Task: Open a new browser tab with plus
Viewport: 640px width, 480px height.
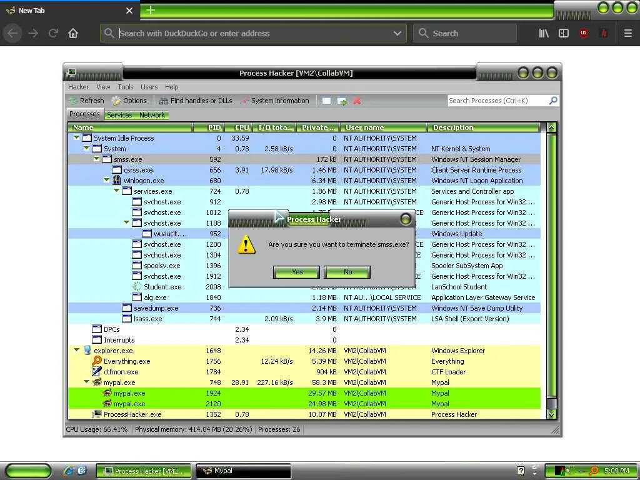Action: 150,10
